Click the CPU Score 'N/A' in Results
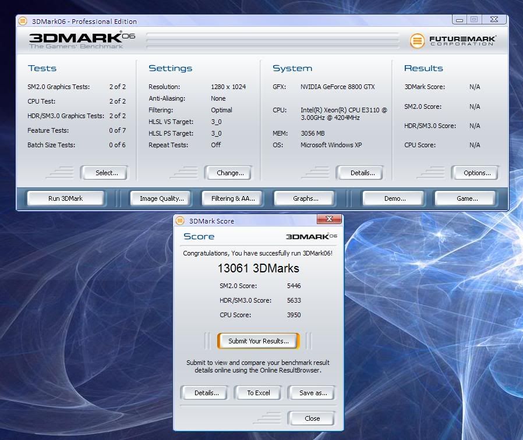This screenshot has height=440, width=523. point(475,145)
